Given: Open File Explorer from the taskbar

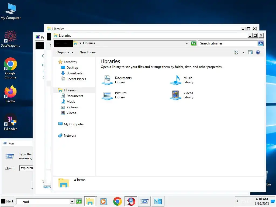Looking at the screenshot, I should (x=90, y=201).
